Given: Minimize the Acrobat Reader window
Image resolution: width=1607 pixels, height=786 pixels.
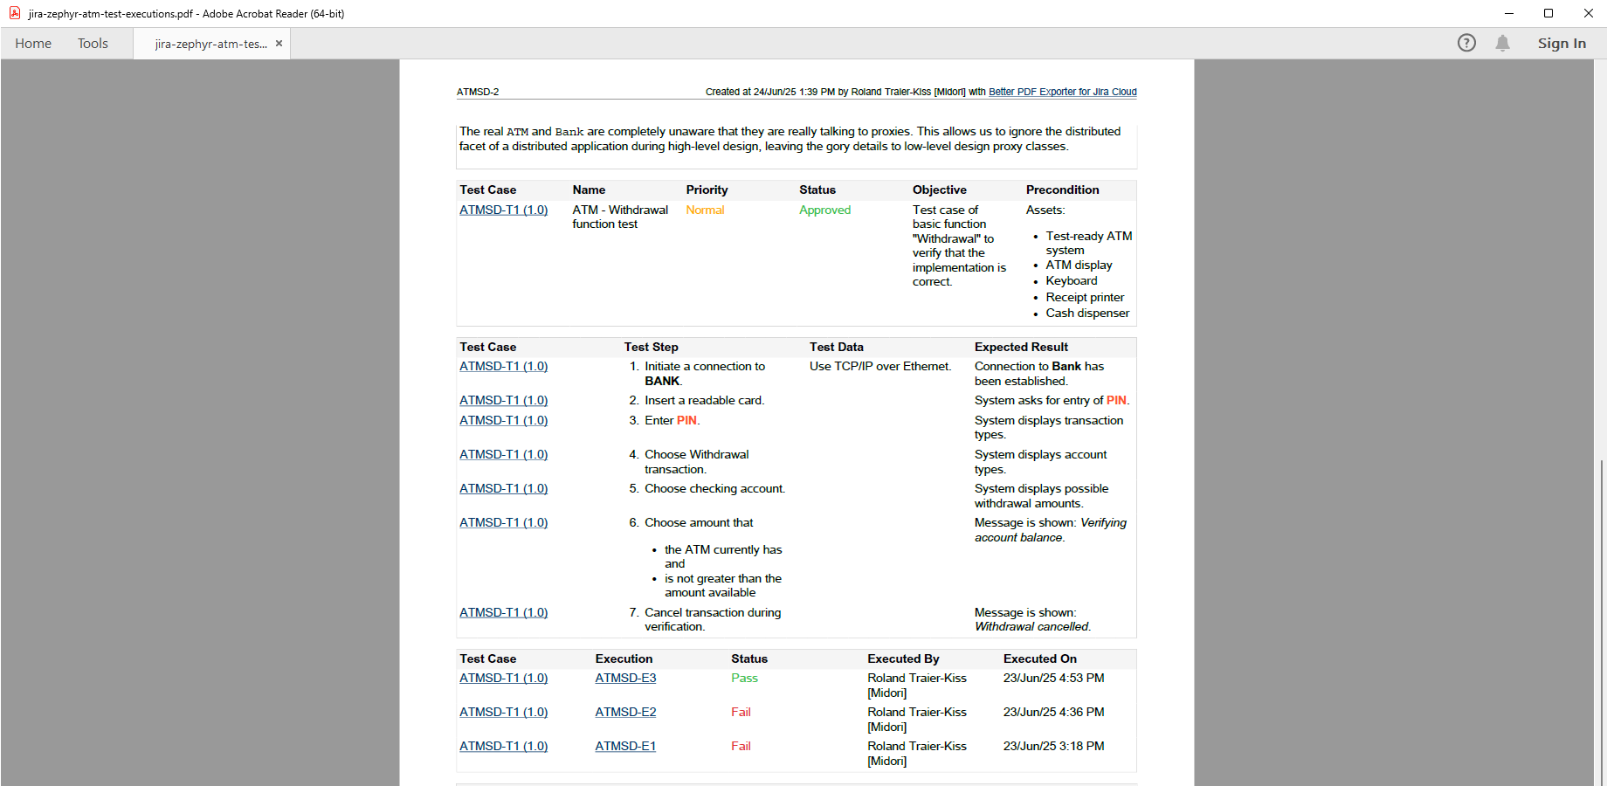Looking at the screenshot, I should (1508, 13).
